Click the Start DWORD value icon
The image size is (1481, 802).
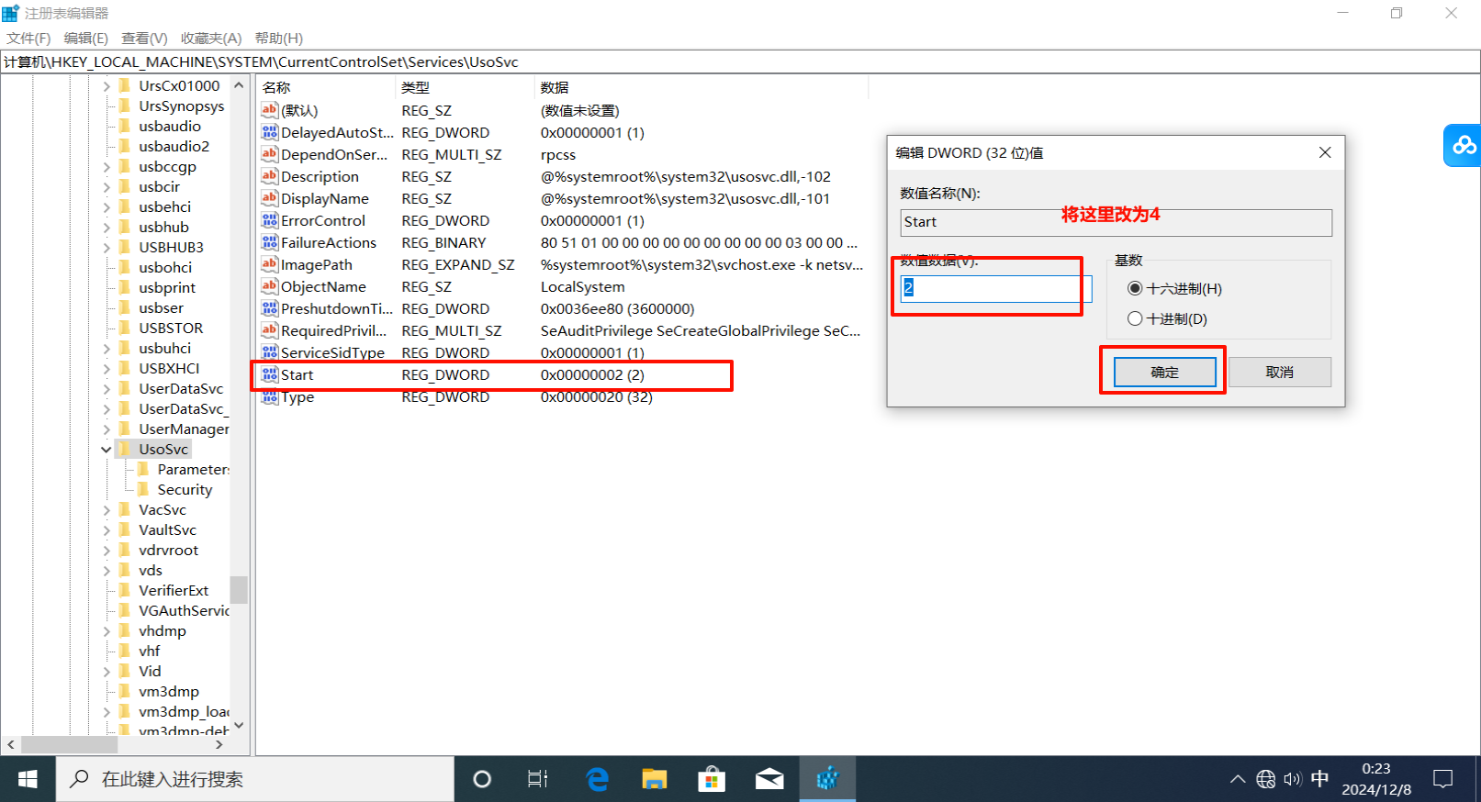(269, 374)
